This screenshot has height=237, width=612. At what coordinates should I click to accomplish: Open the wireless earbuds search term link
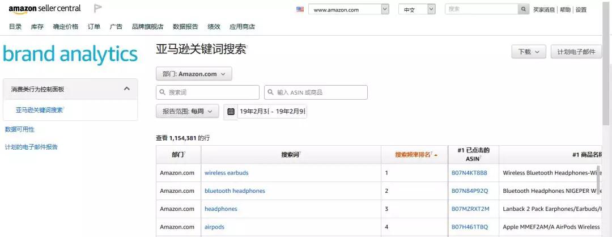226,173
